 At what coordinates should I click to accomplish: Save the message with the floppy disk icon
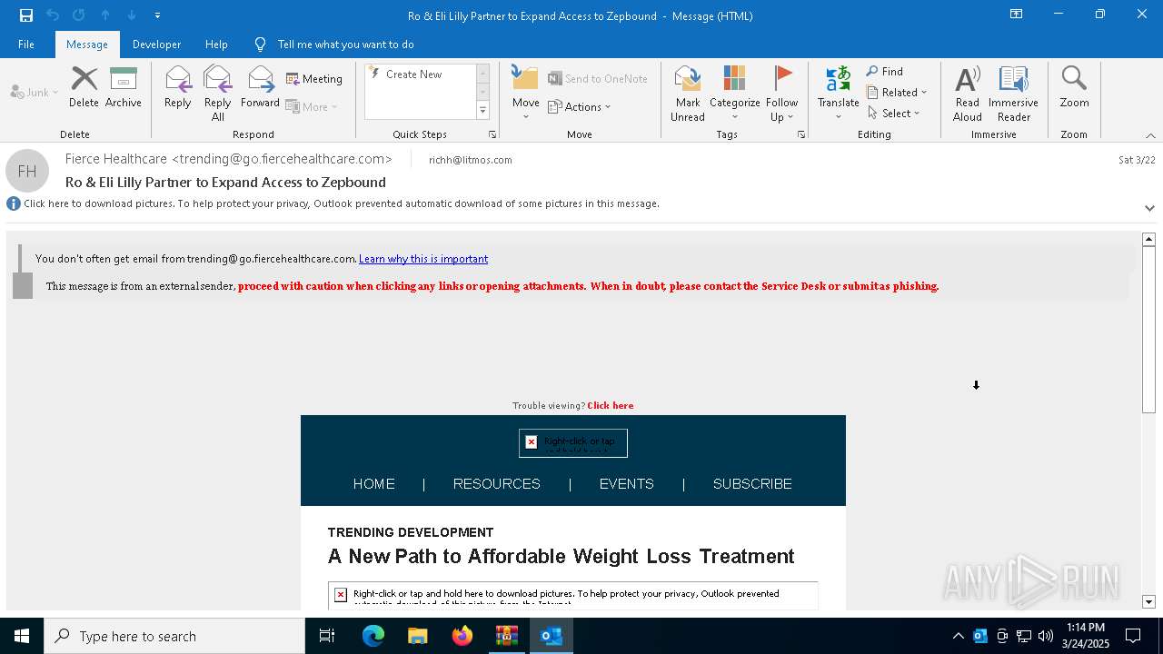click(26, 15)
